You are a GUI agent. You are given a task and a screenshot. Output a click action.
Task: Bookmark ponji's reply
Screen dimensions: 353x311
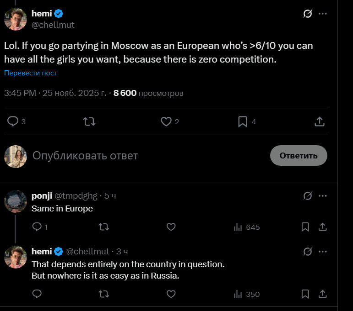[x=305, y=227]
